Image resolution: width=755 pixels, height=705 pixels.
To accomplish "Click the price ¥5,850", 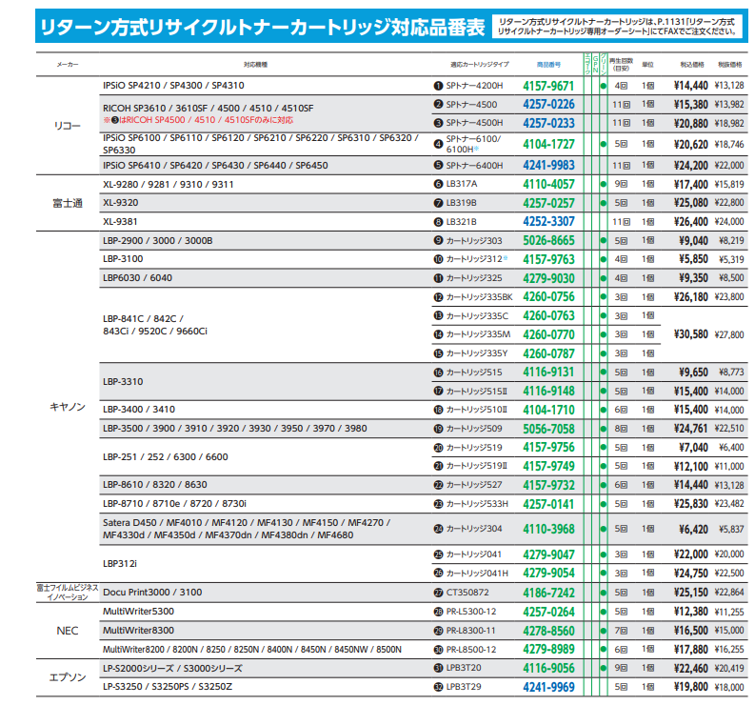I will pyautogui.click(x=693, y=259).
